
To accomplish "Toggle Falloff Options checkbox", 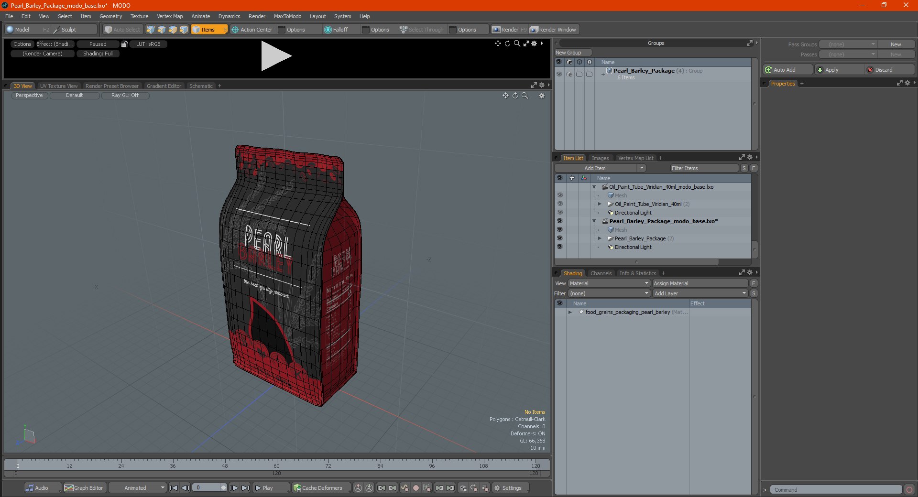I will 366,30.
